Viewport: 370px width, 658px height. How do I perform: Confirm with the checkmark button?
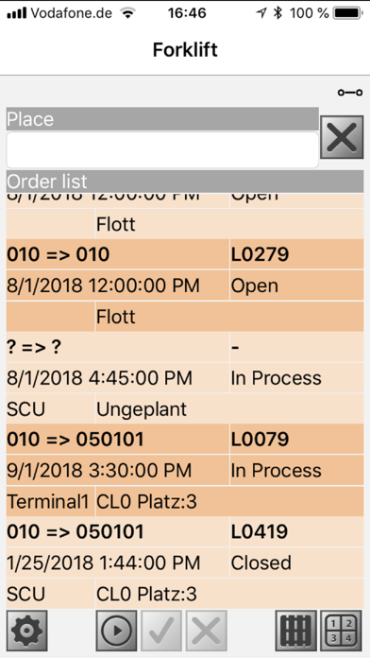[161, 631]
